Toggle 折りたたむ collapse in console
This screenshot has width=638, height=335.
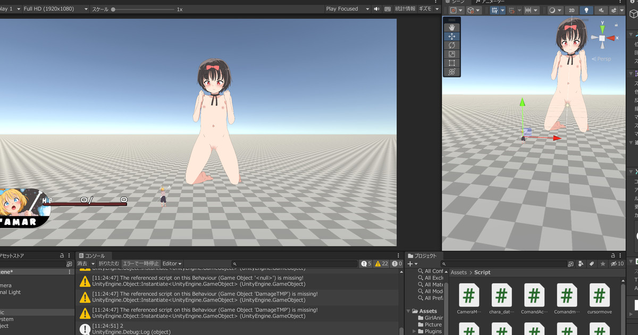pos(109,264)
